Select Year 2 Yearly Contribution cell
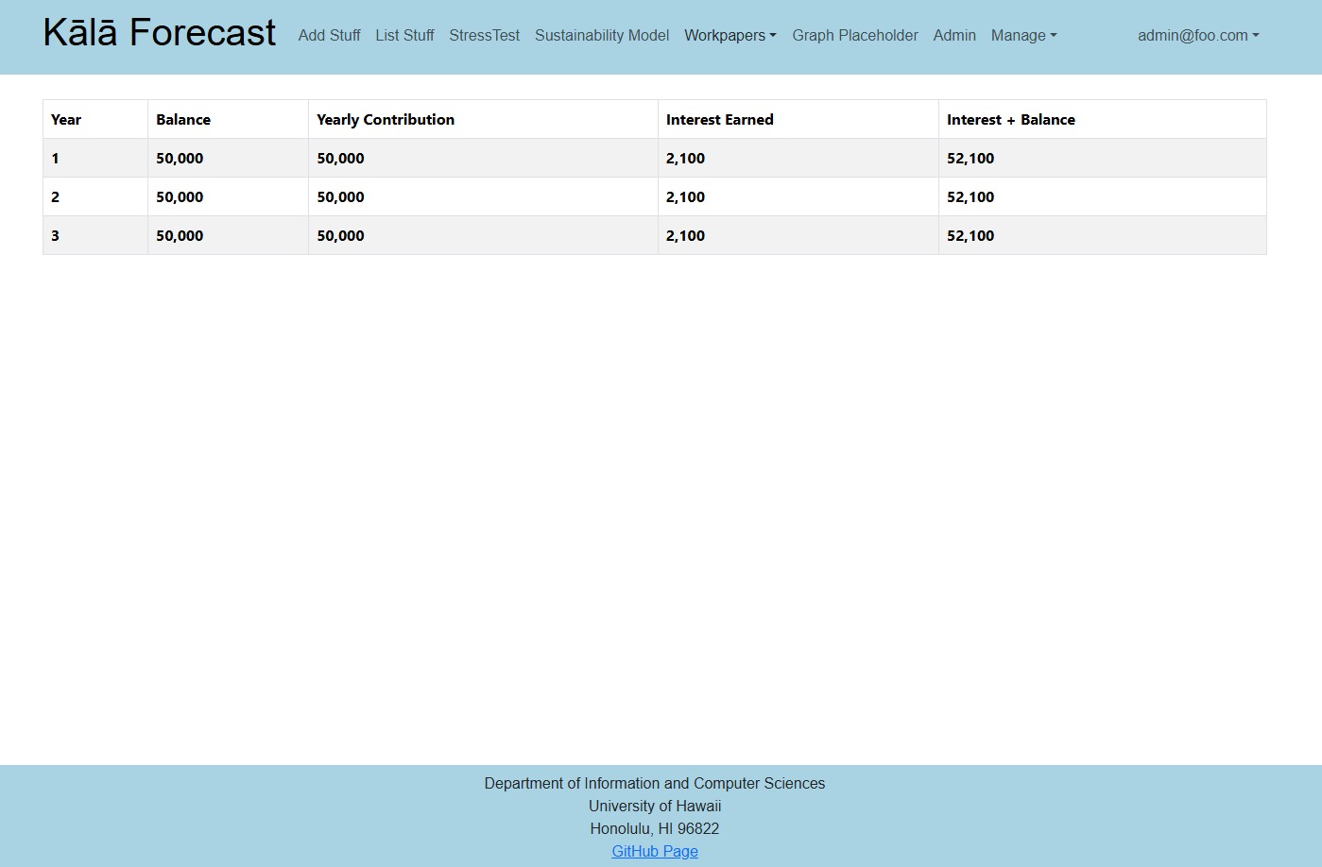The image size is (1322, 867). pyautogui.click(x=340, y=197)
